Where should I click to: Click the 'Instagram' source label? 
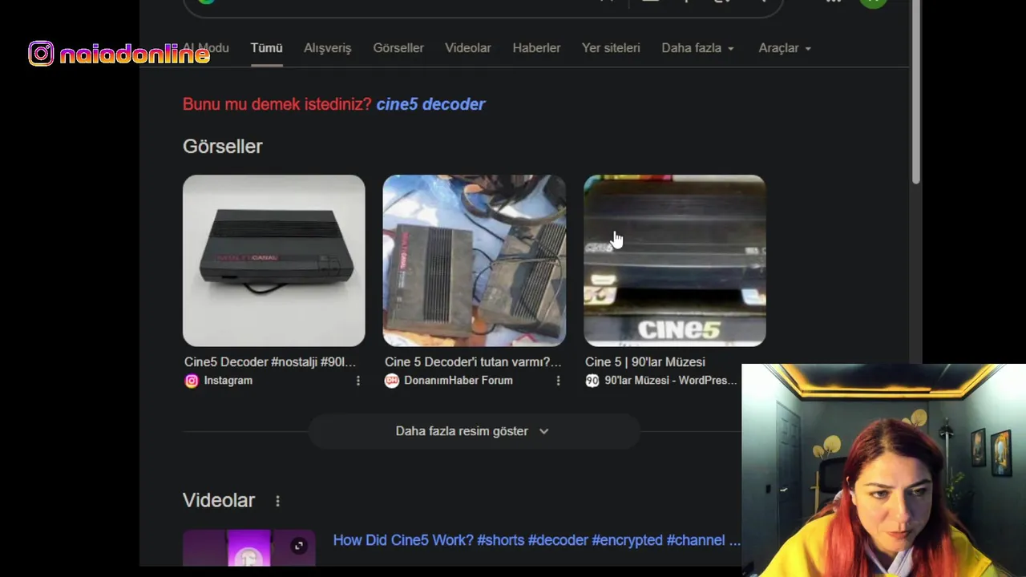(x=228, y=381)
